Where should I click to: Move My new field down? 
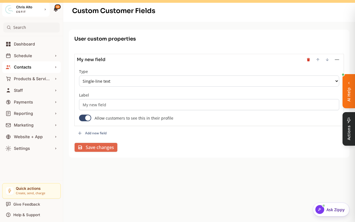point(327,60)
